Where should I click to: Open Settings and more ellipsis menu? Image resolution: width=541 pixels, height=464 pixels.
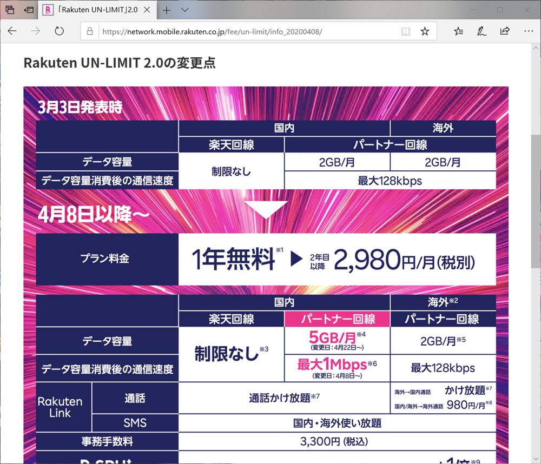pyautogui.click(x=529, y=31)
